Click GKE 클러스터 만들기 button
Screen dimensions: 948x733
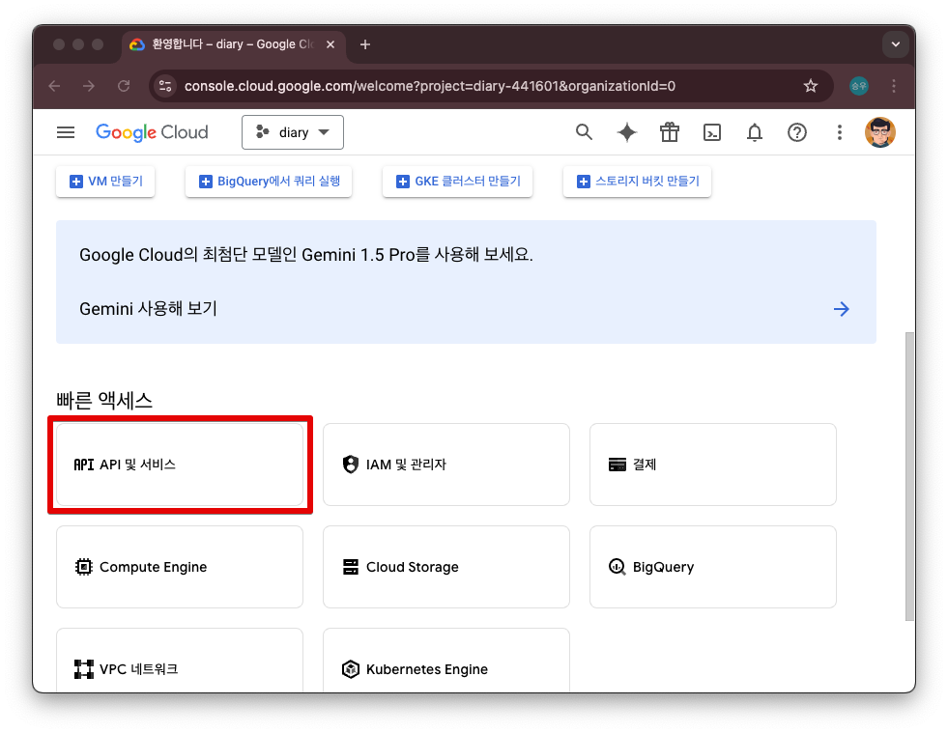pos(457,182)
